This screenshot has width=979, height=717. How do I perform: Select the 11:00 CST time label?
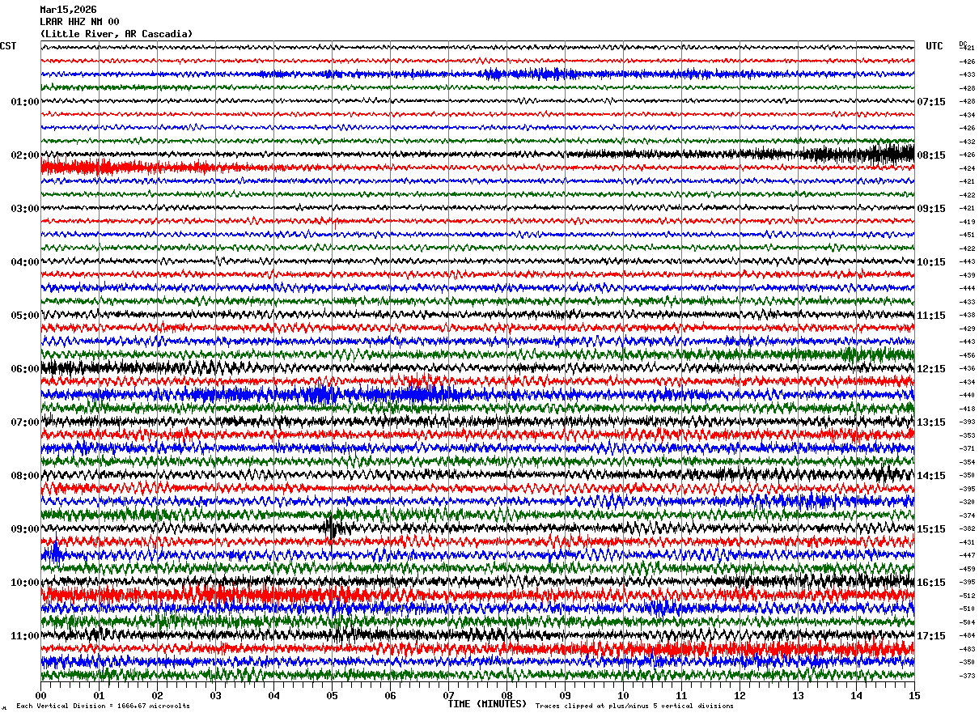24,636
